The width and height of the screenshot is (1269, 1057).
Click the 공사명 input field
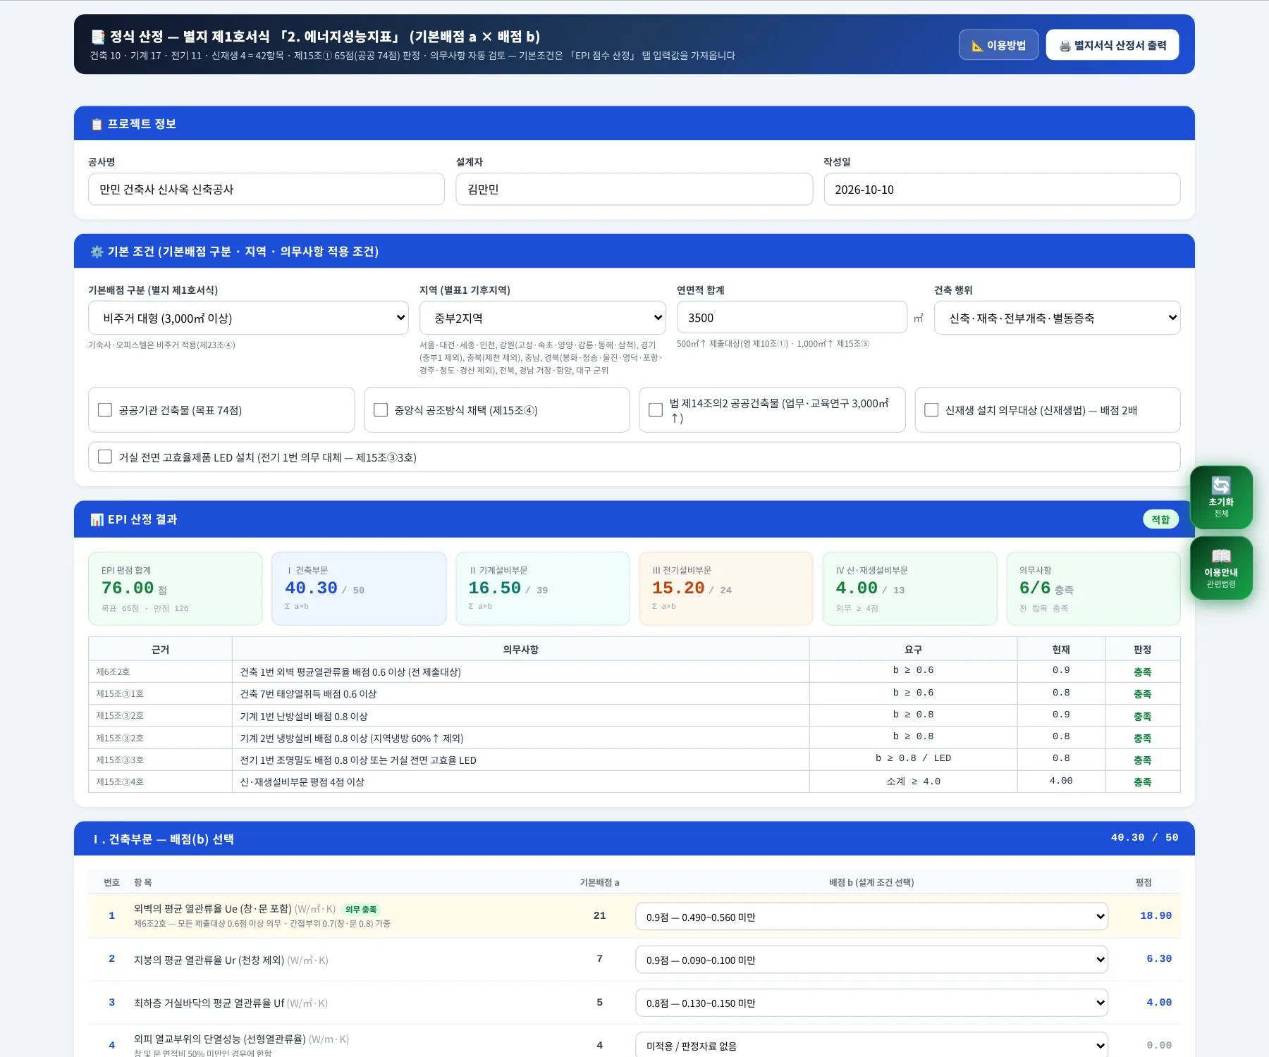click(266, 190)
